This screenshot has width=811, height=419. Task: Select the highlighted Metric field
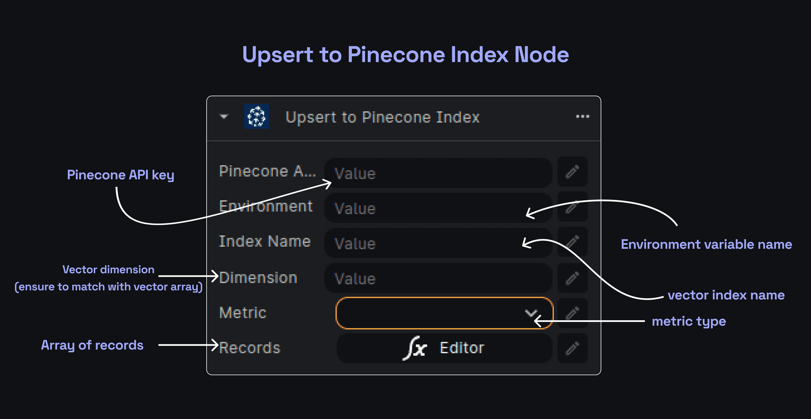[x=444, y=313]
